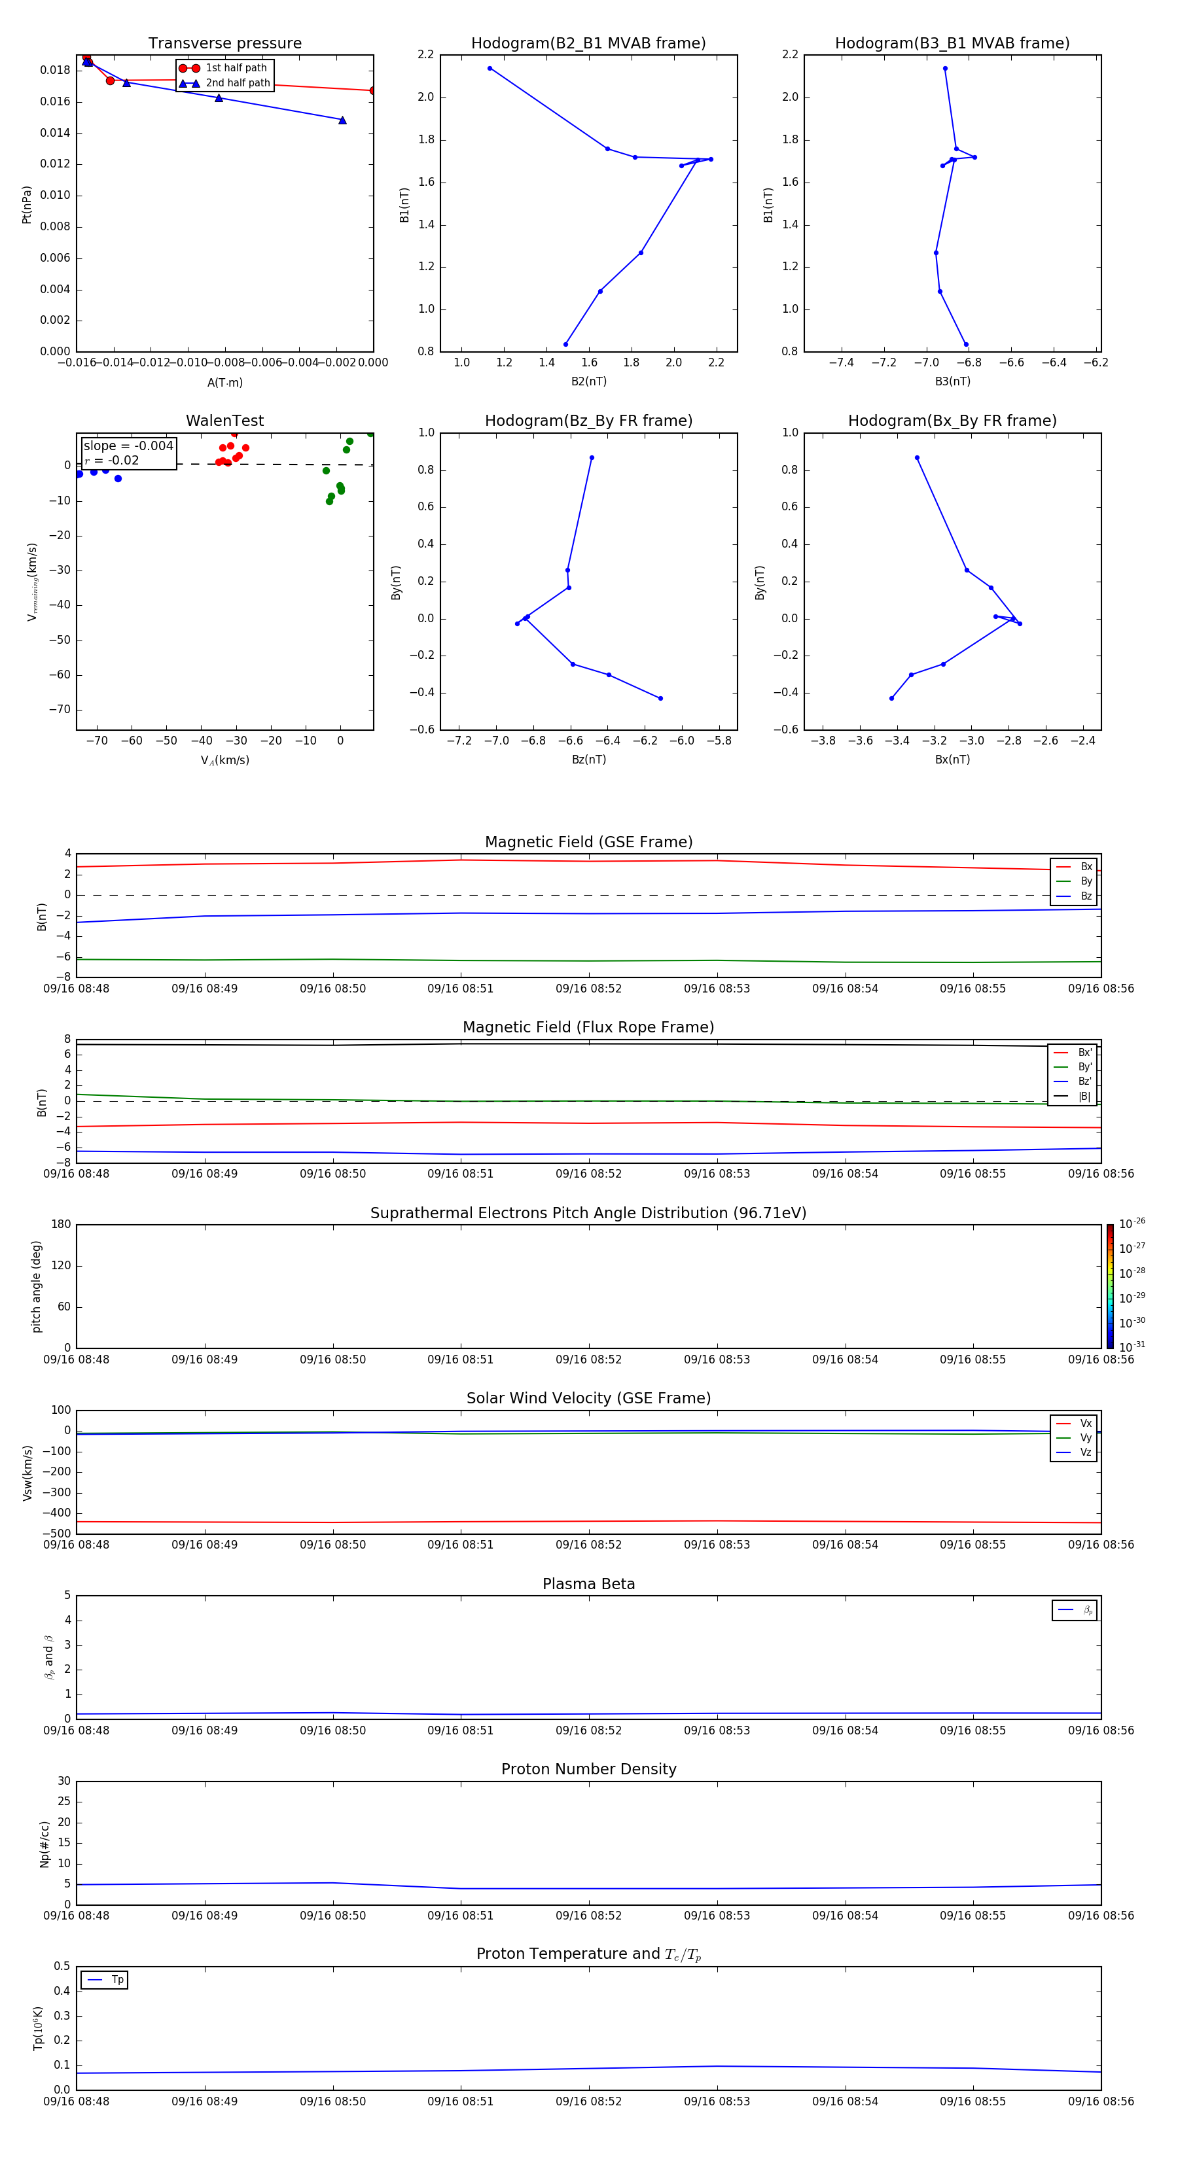This screenshot has height=2159, width=1178.
Task: Click the last blue triangle in Transverse pressure
Action: click(342, 120)
